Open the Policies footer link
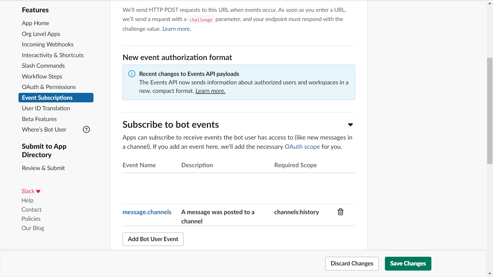The width and height of the screenshot is (493, 277). 31,219
